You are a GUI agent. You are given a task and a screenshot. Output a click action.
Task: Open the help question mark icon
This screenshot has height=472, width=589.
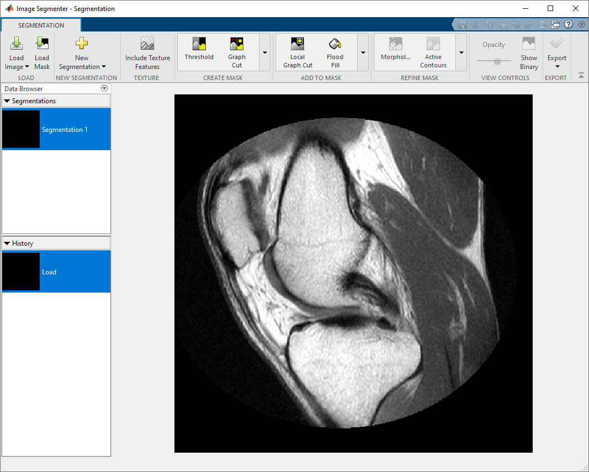[x=569, y=25]
